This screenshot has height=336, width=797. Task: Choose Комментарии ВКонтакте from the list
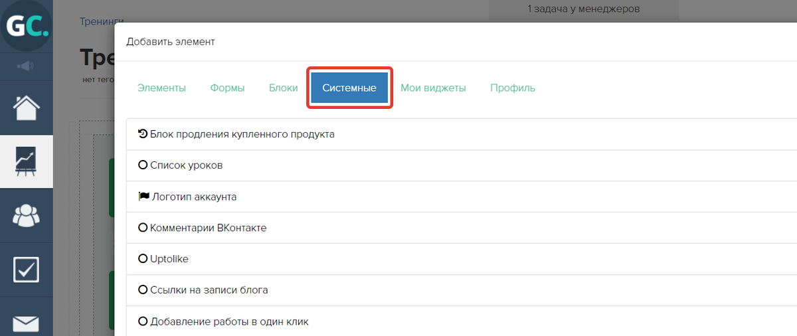coord(208,228)
